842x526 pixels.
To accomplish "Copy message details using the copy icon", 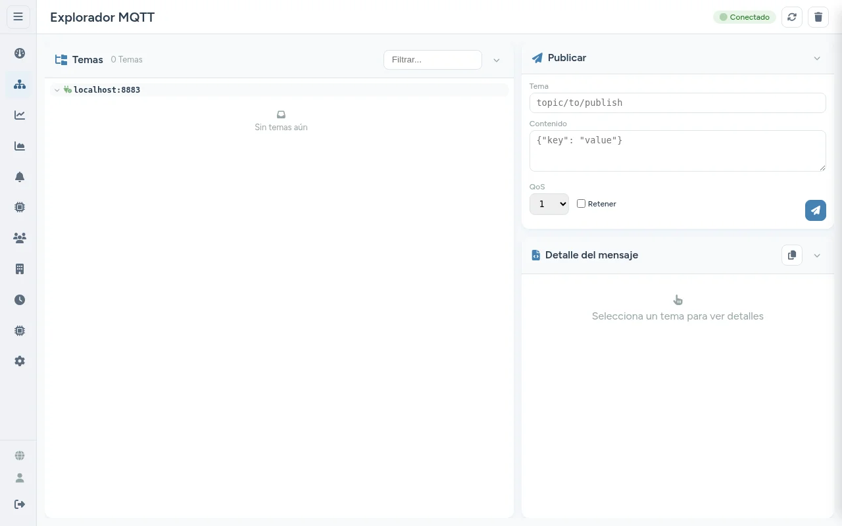I will pos(792,255).
